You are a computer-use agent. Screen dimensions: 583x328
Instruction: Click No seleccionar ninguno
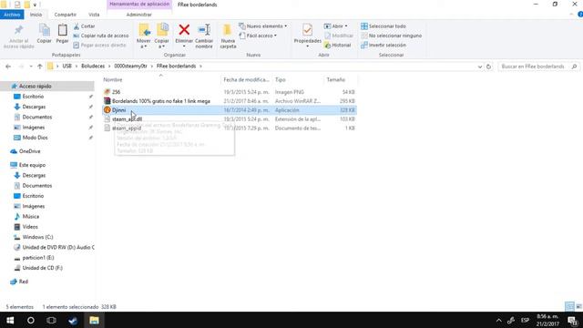click(x=391, y=36)
